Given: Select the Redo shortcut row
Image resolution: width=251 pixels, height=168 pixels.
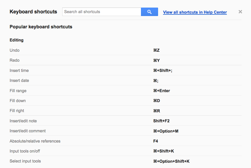Looking at the screenshot, I should (15, 60).
